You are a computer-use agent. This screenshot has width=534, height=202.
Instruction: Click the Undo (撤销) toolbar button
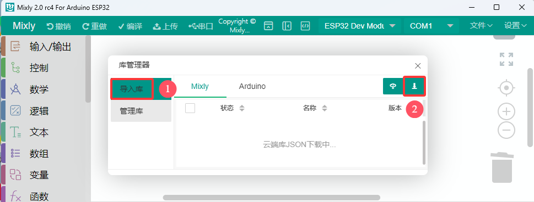(58, 26)
